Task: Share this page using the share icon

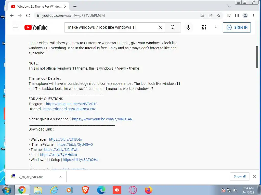Action: click(210, 15)
